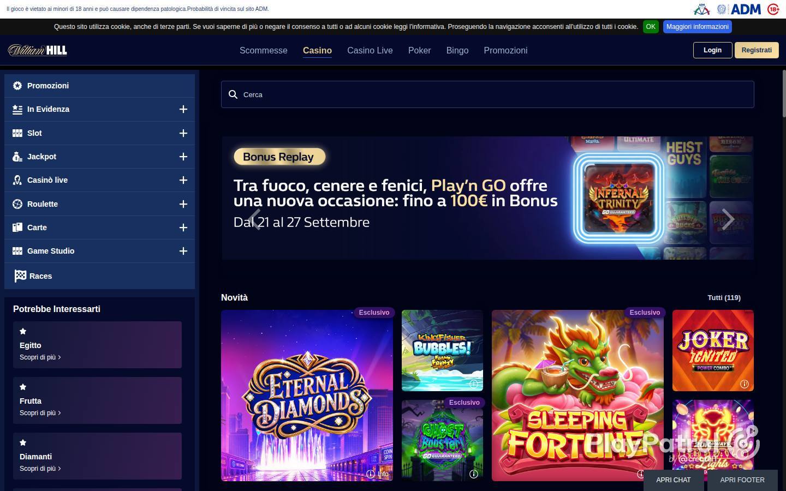786x491 pixels.
Task: Go to previous banner slide
Action: tap(254, 219)
